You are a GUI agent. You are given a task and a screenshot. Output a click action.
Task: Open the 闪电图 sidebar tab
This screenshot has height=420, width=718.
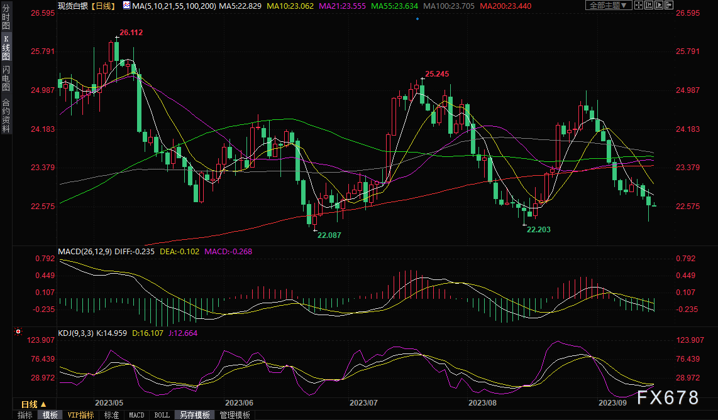[x=6, y=78]
